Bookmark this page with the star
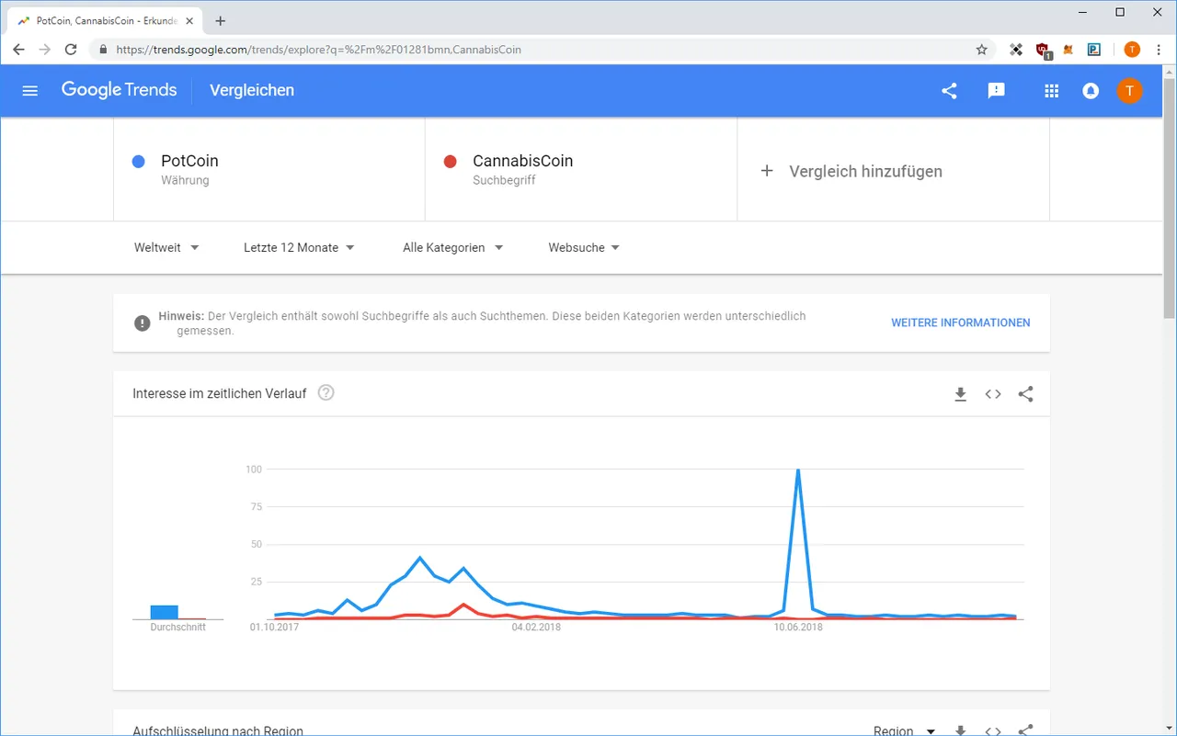This screenshot has height=736, width=1177. point(981,50)
